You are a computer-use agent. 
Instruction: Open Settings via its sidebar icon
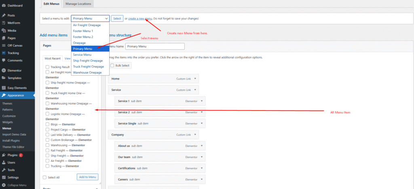[x=4, y=177]
